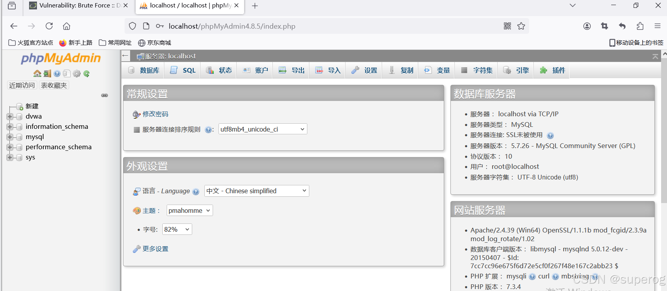This screenshot has height=291, width=667.
Task: Open the 账户 tab
Action: tap(255, 70)
